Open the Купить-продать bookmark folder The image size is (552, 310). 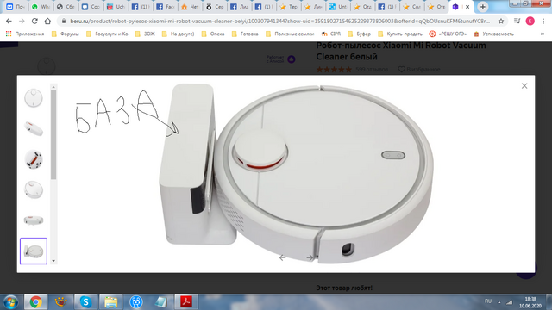(400, 34)
